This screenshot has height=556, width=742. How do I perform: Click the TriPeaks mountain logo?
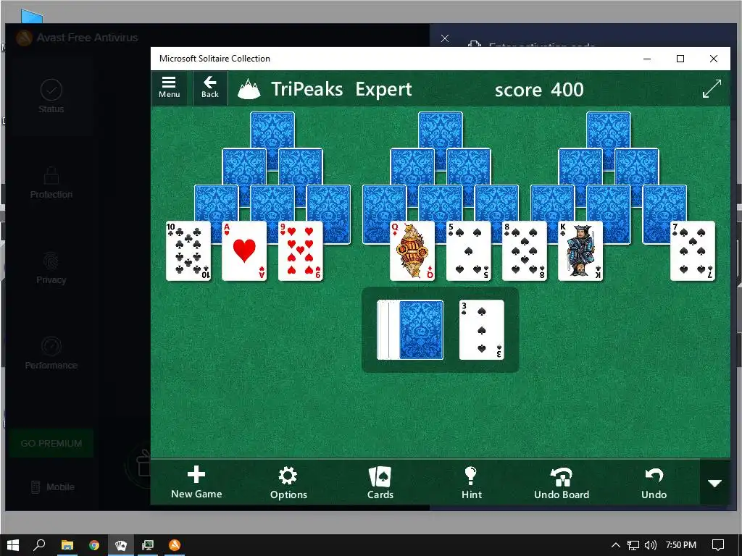(249, 89)
